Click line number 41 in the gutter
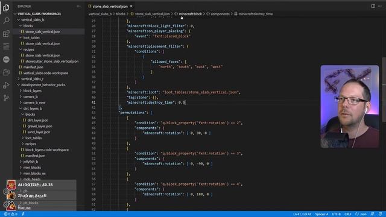 point(93,102)
